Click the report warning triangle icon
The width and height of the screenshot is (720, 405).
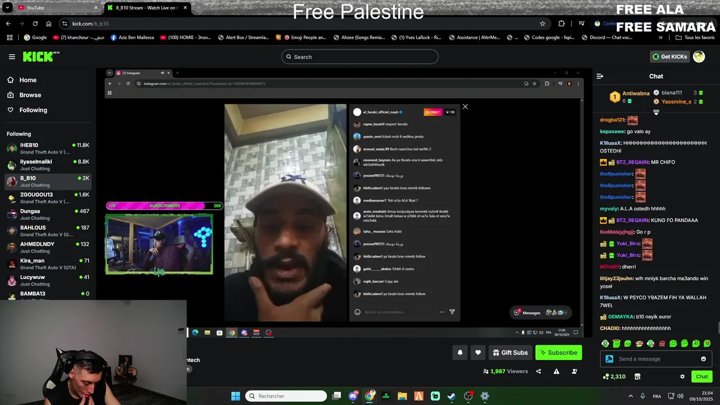click(556, 371)
